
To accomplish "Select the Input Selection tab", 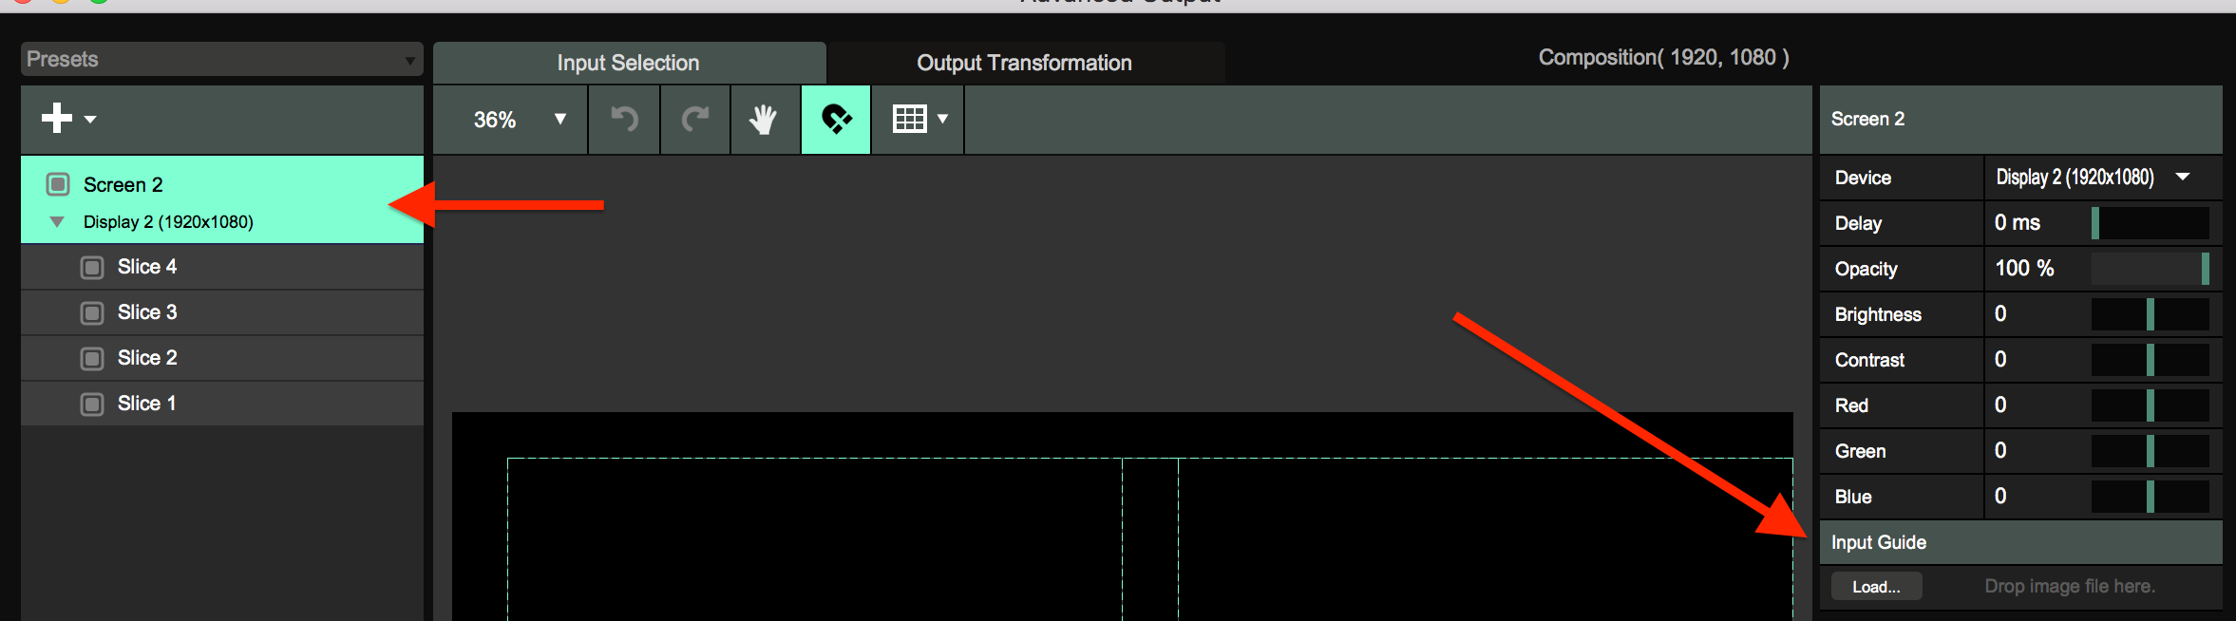I will coord(628,63).
